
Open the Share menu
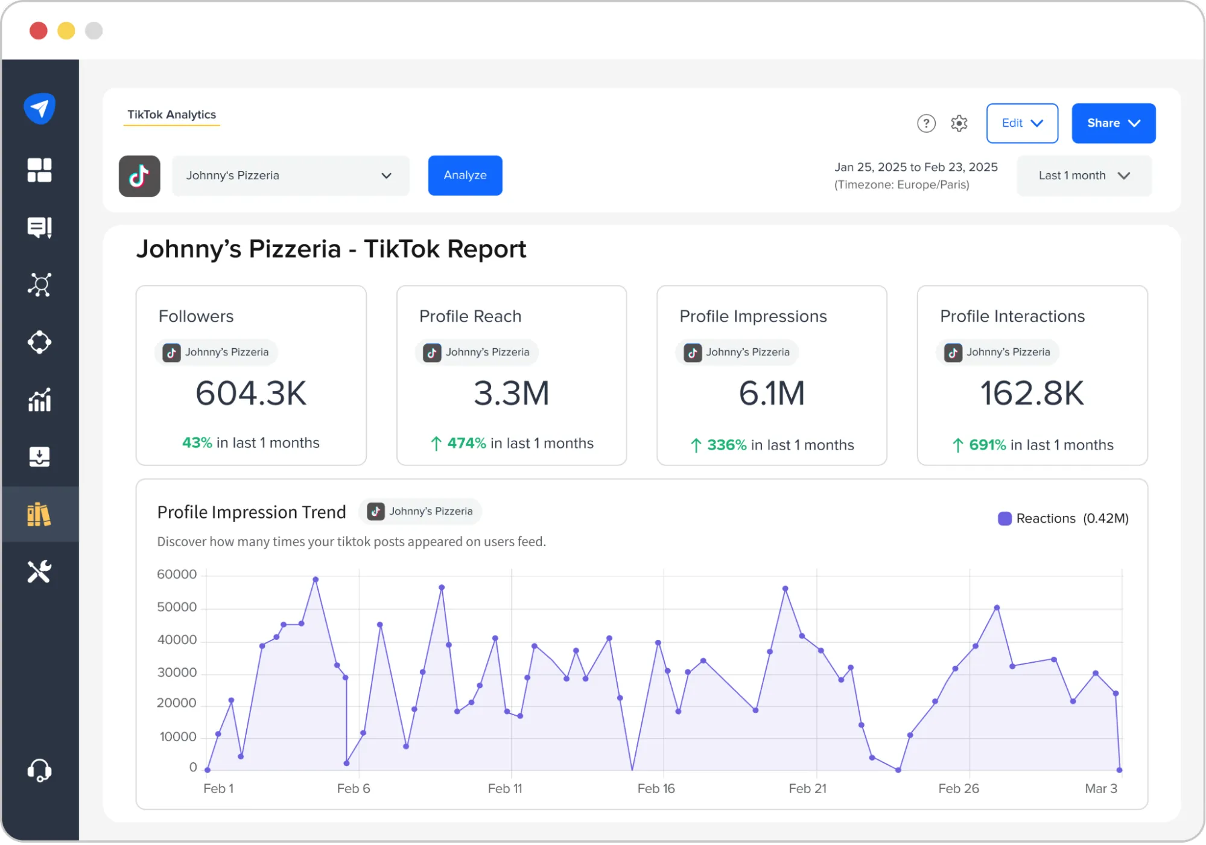point(1113,123)
